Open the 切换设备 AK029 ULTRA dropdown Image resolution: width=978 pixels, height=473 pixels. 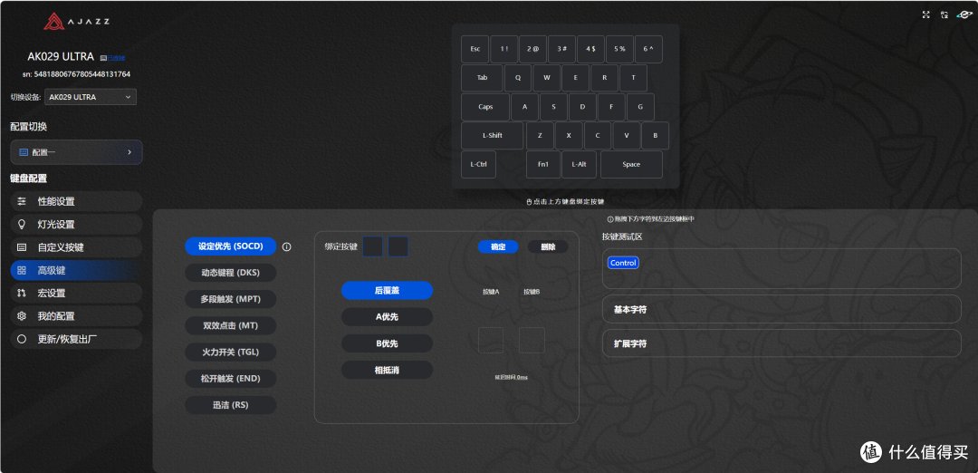pyautogui.click(x=91, y=97)
